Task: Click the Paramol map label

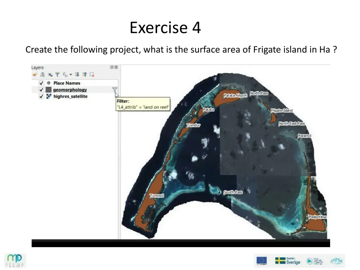Action: 304,136
